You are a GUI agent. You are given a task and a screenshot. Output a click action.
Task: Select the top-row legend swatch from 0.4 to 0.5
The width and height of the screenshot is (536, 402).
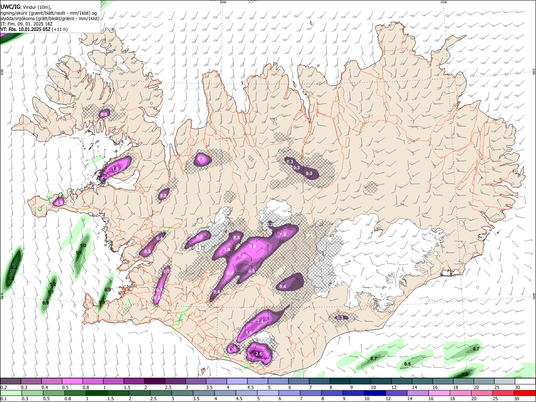pyautogui.click(x=52, y=381)
